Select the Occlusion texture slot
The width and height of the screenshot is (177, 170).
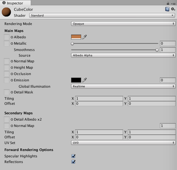(x=7, y=74)
